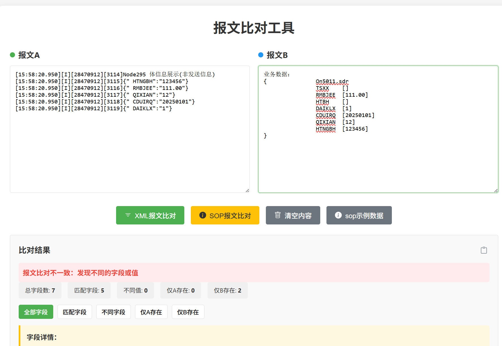Click the info icon in sop示例数据

(338, 215)
